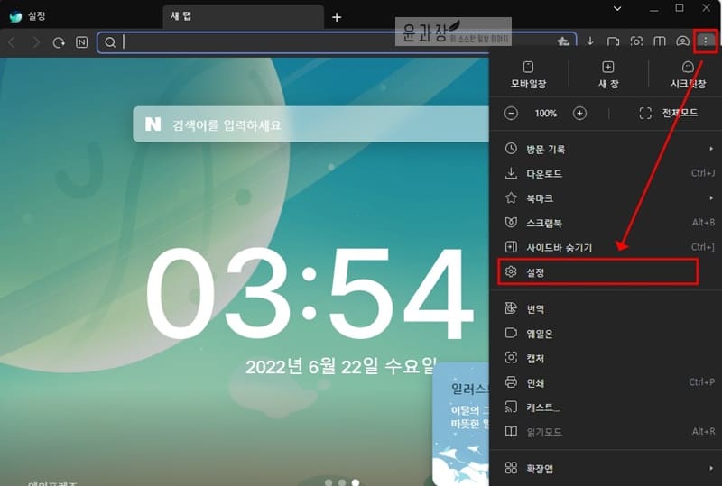Open the three-dot main menu button

point(705,41)
